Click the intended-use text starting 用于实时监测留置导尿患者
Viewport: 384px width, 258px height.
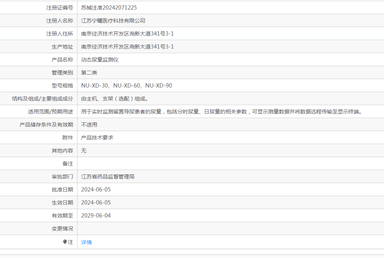222,112
